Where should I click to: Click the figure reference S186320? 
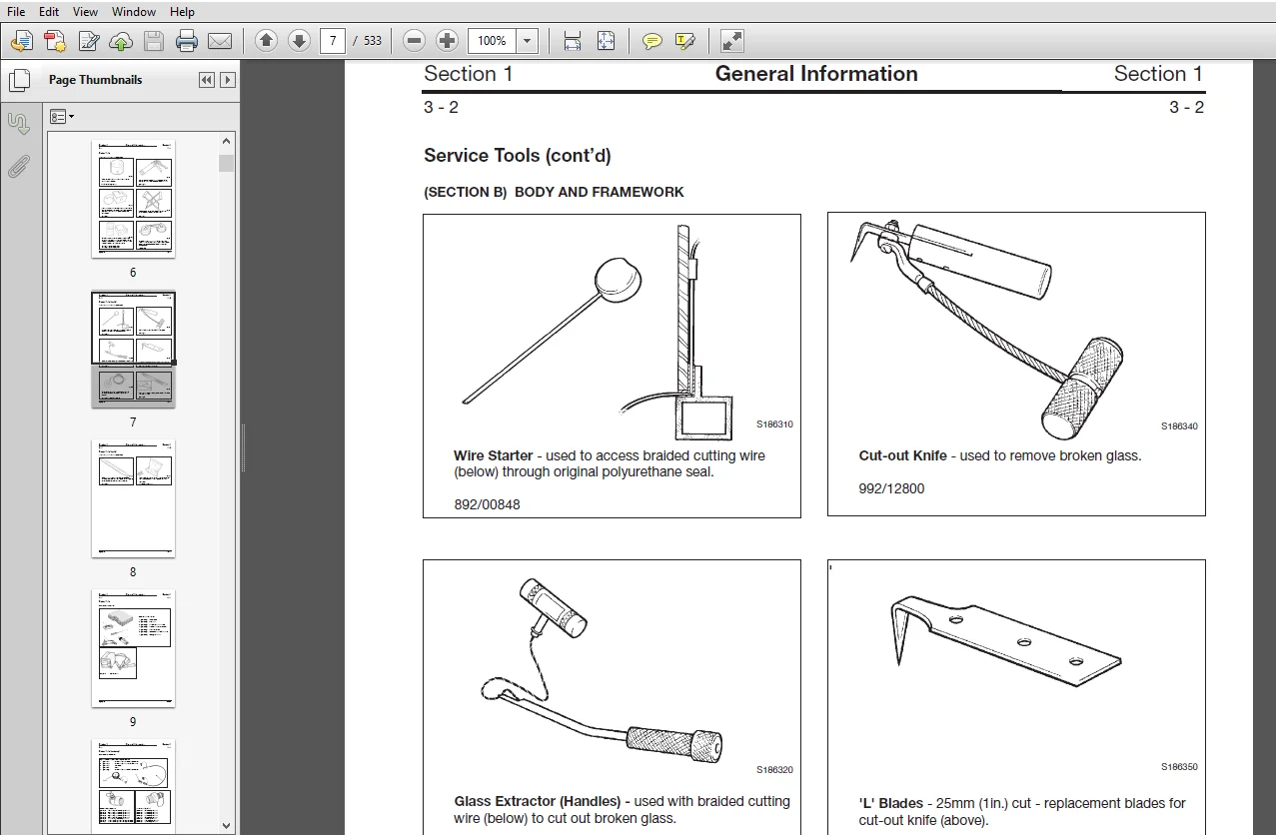774,770
